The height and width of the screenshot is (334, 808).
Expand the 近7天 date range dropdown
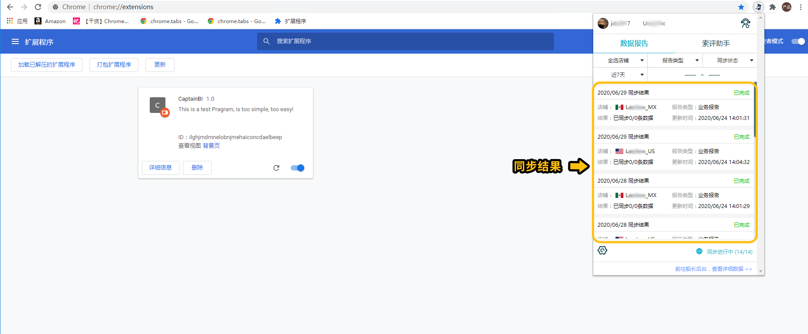[620, 75]
